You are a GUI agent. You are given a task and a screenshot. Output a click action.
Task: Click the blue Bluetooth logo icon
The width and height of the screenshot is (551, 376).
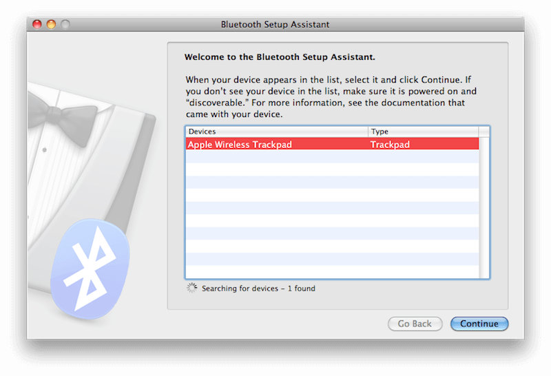90,269
